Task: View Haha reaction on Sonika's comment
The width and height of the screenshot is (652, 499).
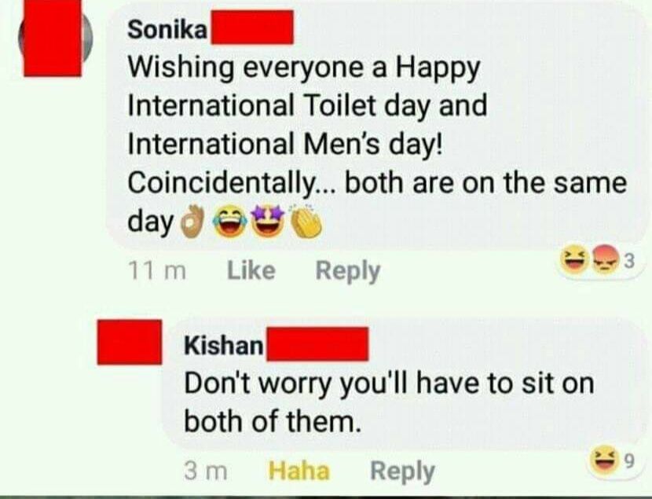Action: 573,261
